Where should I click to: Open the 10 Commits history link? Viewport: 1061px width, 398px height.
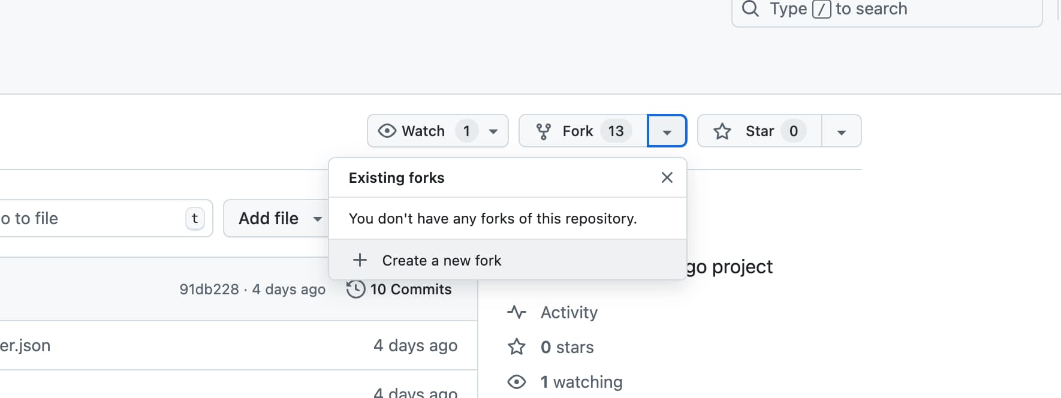[411, 289]
